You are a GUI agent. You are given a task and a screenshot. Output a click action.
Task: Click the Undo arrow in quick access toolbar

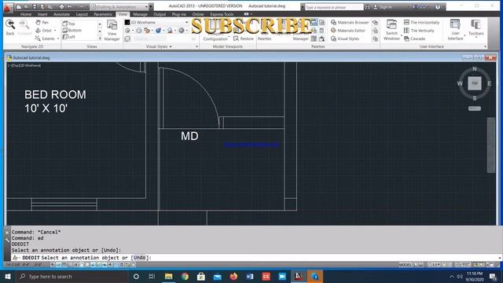[x=69, y=7]
